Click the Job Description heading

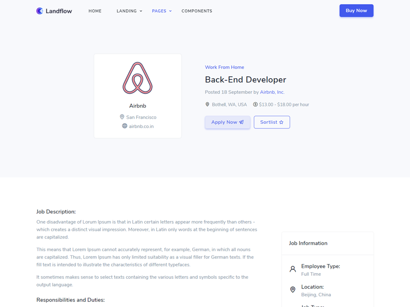pyautogui.click(x=56, y=212)
